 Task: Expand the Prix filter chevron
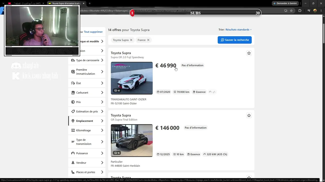pyautogui.click(x=102, y=102)
